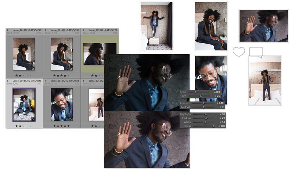
Task: Adjust the Blacks slider handle
Action: (x=214, y=126)
